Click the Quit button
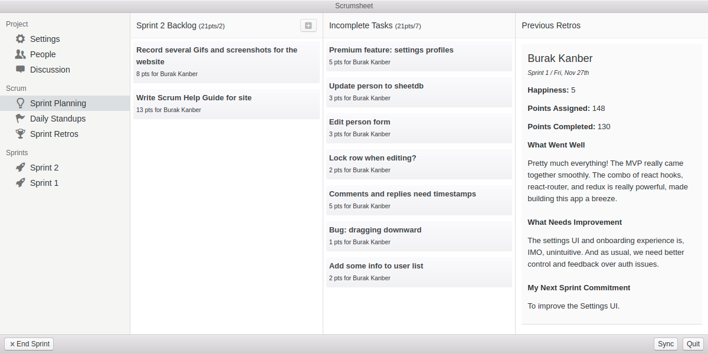The height and width of the screenshot is (354, 708). (x=693, y=344)
